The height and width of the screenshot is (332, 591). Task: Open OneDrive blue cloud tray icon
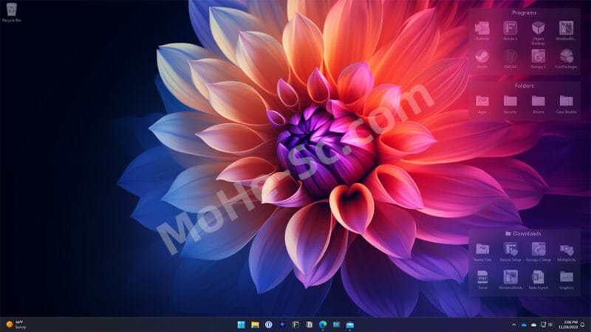click(x=524, y=325)
